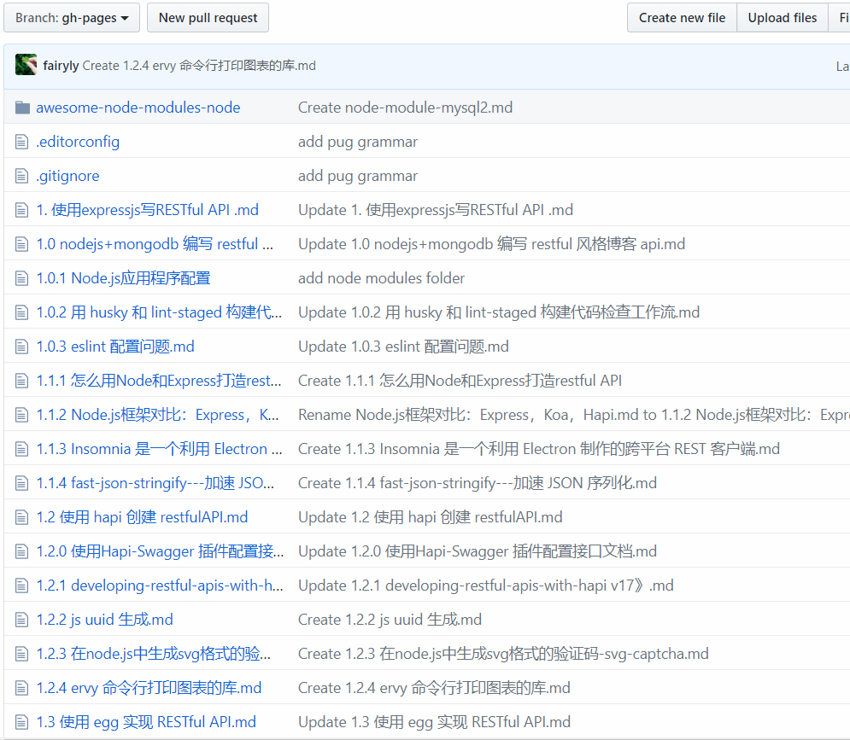
Task: Open '1.3 使用 egg 实现 RESTful API.md' file
Action: click(x=146, y=722)
